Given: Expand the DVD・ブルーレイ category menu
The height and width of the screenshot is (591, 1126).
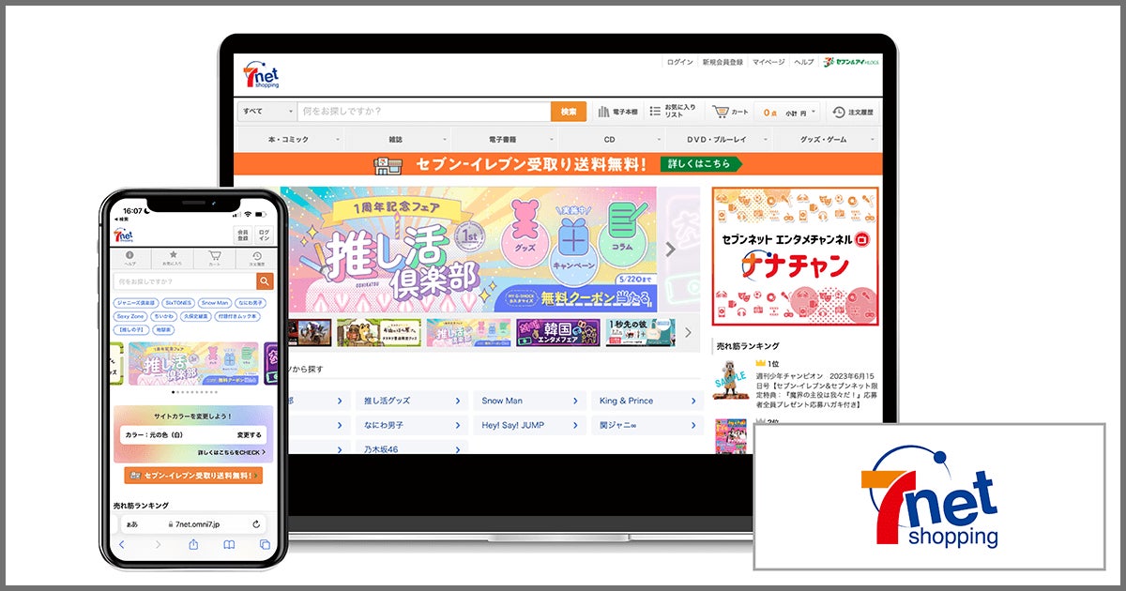Looking at the screenshot, I should pyautogui.click(x=718, y=140).
